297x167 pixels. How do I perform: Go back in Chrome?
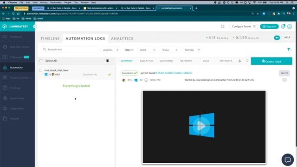coord(3,13)
